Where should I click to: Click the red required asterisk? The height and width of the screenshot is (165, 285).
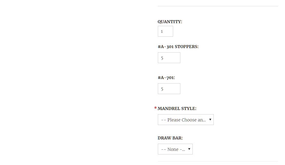155,108
